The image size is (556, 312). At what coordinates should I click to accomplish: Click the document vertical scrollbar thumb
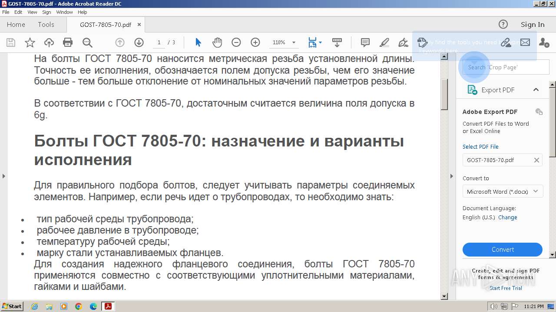coord(444,94)
